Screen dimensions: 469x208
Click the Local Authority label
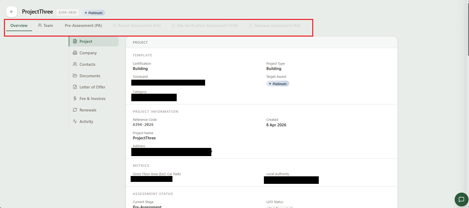pos(278,174)
